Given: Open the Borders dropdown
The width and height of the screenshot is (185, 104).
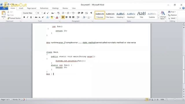Looking at the screenshot, I should (x=91, y=17).
